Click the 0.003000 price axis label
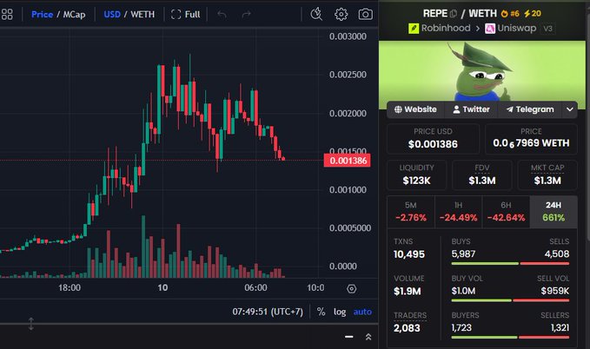This screenshot has width=590, height=349. click(348, 36)
